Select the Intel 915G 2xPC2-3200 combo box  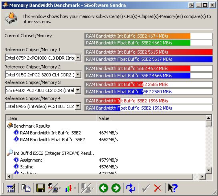click(43, 75)
